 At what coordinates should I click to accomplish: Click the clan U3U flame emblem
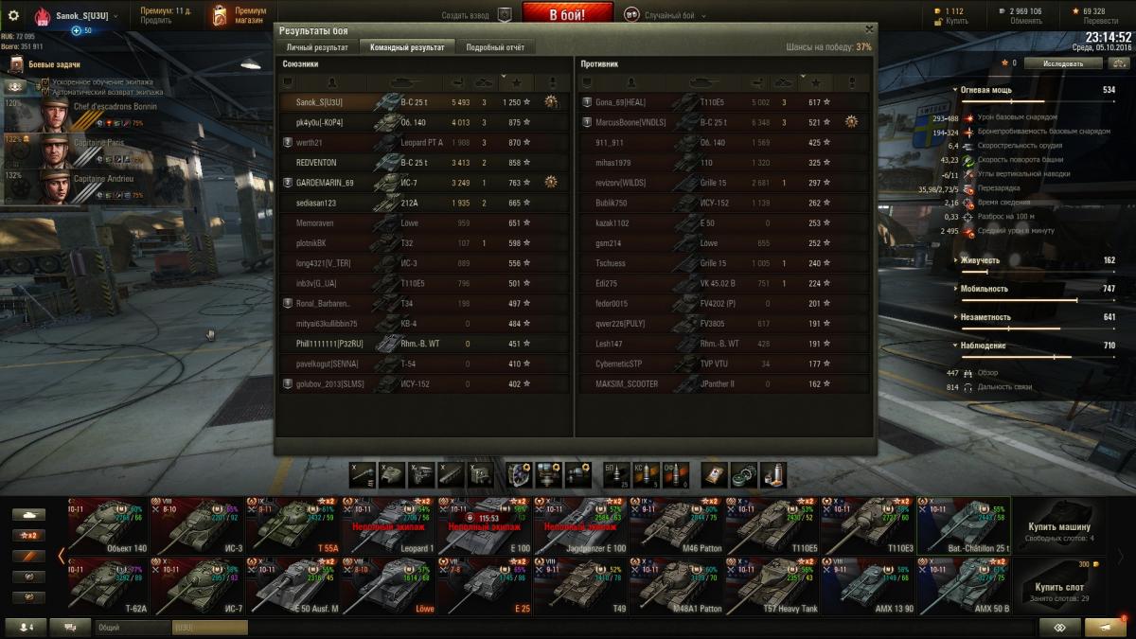tap(43, 16)
